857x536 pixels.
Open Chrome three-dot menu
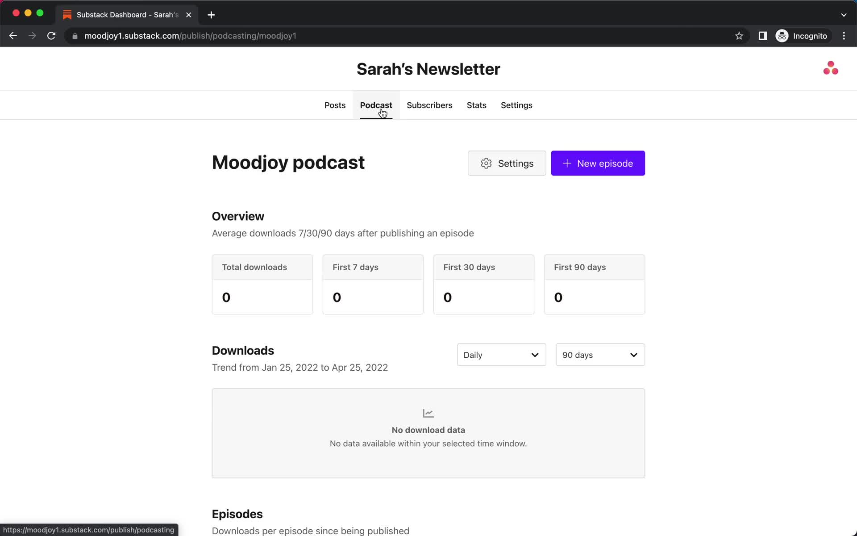[844, 36]
